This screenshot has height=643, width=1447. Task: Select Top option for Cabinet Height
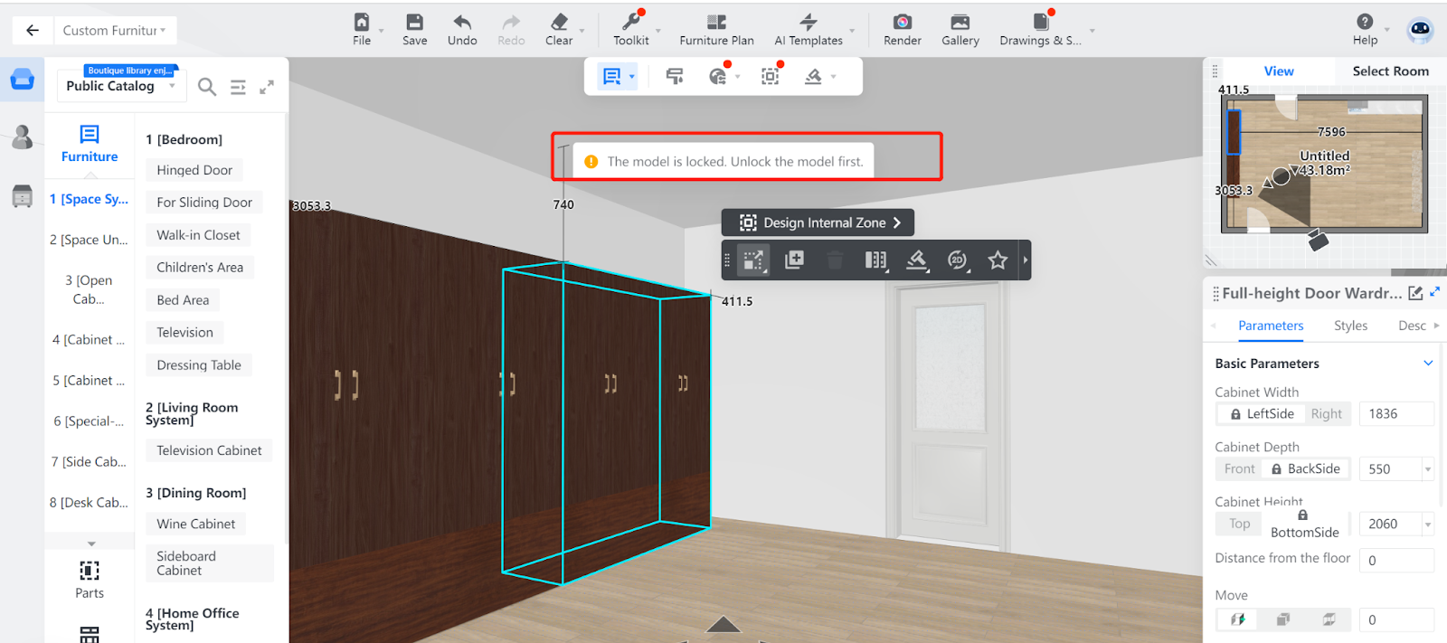pyautogui.click(x=1239, y=524)
